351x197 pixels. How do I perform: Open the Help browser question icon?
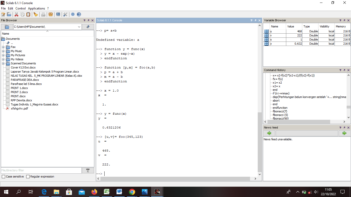coord(79,14)
